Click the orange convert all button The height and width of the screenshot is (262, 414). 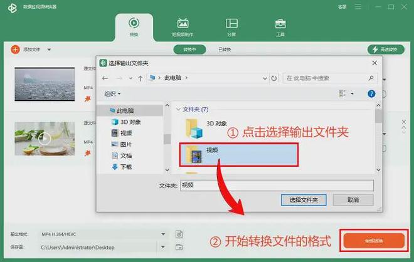point(374,241)
